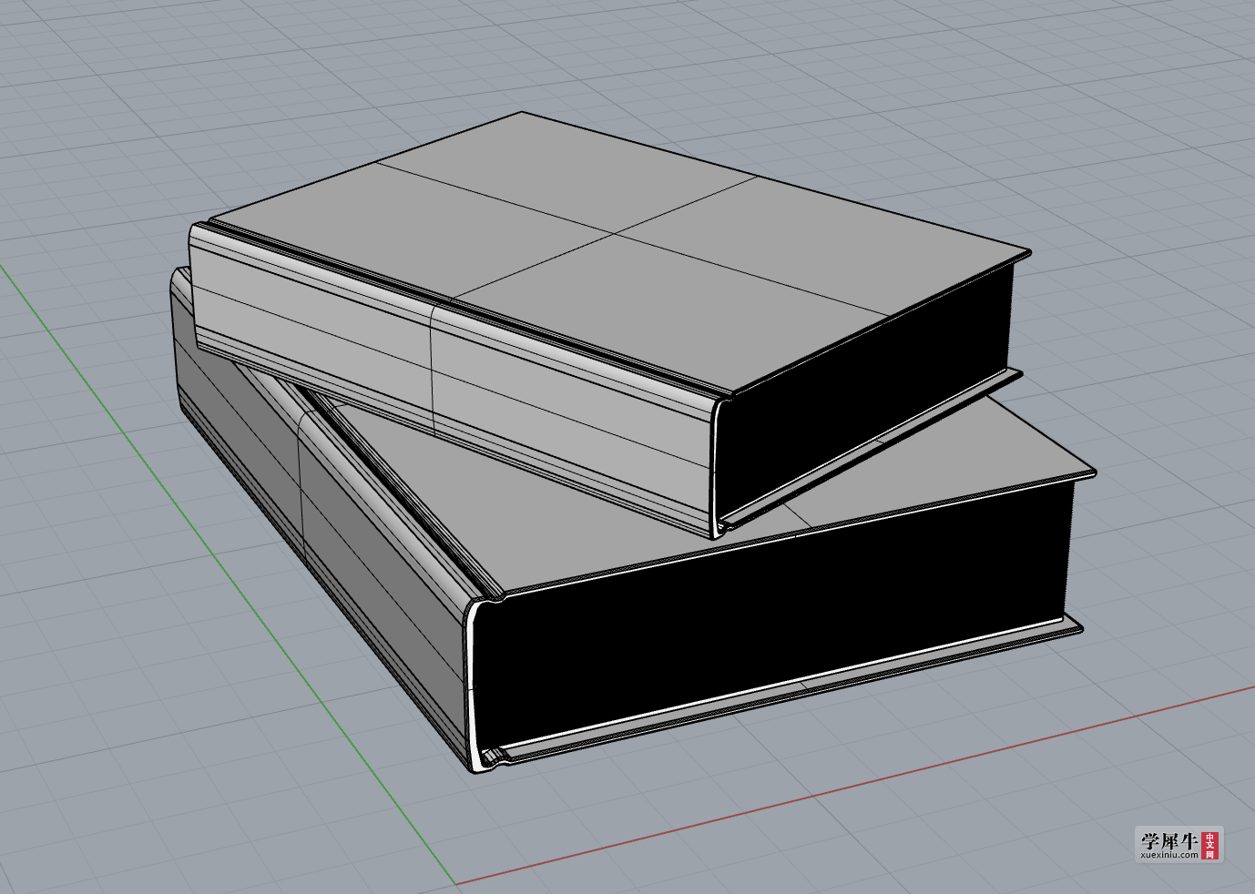The image size is (1255, 894).
Task: Click the red X axis line
Action: 854,785
